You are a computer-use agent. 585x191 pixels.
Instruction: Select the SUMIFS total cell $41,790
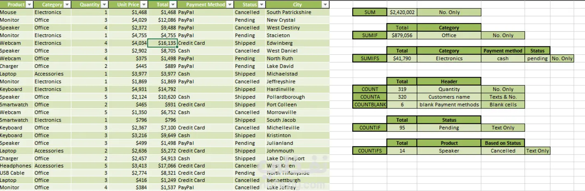point(402,58)
